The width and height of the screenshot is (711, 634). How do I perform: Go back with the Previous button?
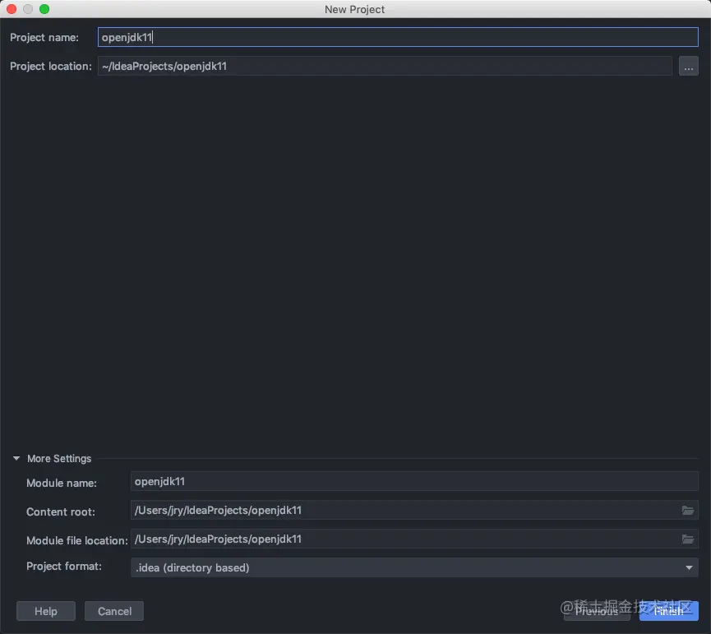click(597, 611)
